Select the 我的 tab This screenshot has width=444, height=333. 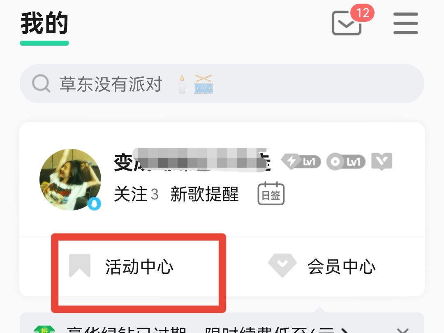pos(44,23)
